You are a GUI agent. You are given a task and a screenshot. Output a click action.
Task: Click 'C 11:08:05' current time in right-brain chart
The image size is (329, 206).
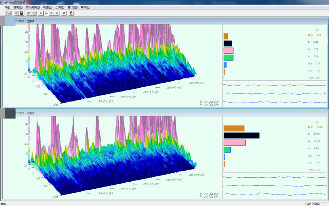click(209, 197)
